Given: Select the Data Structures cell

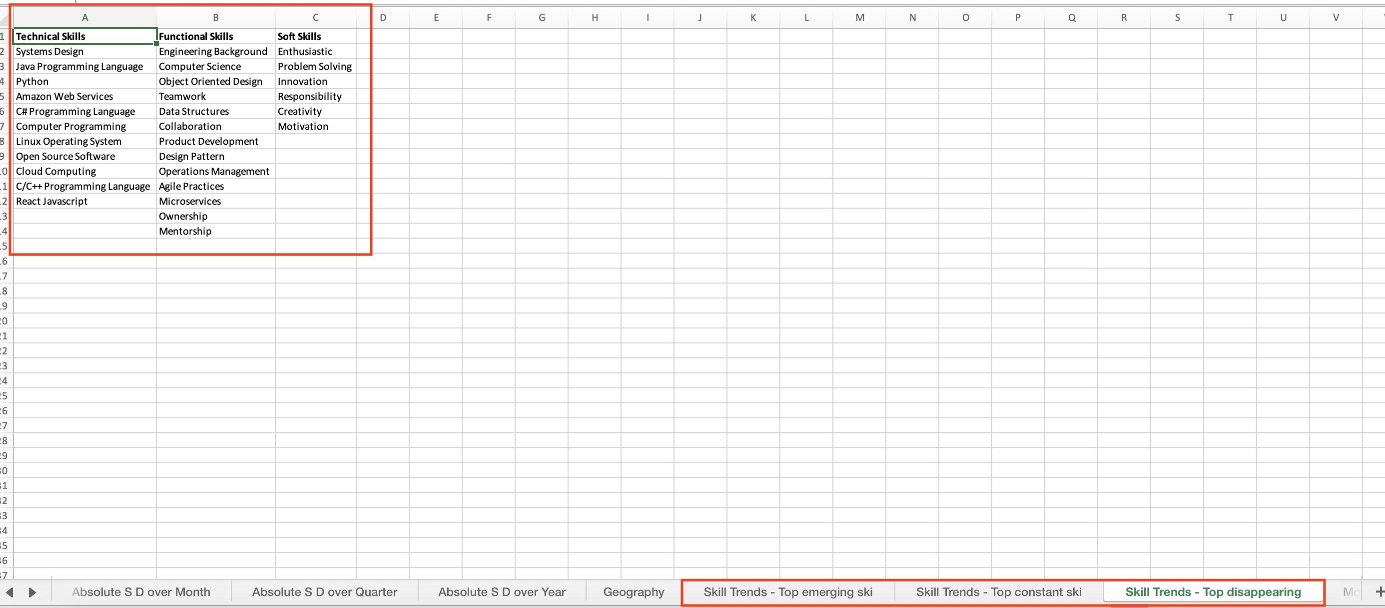Looking at the screenshot, I should 216,111.
